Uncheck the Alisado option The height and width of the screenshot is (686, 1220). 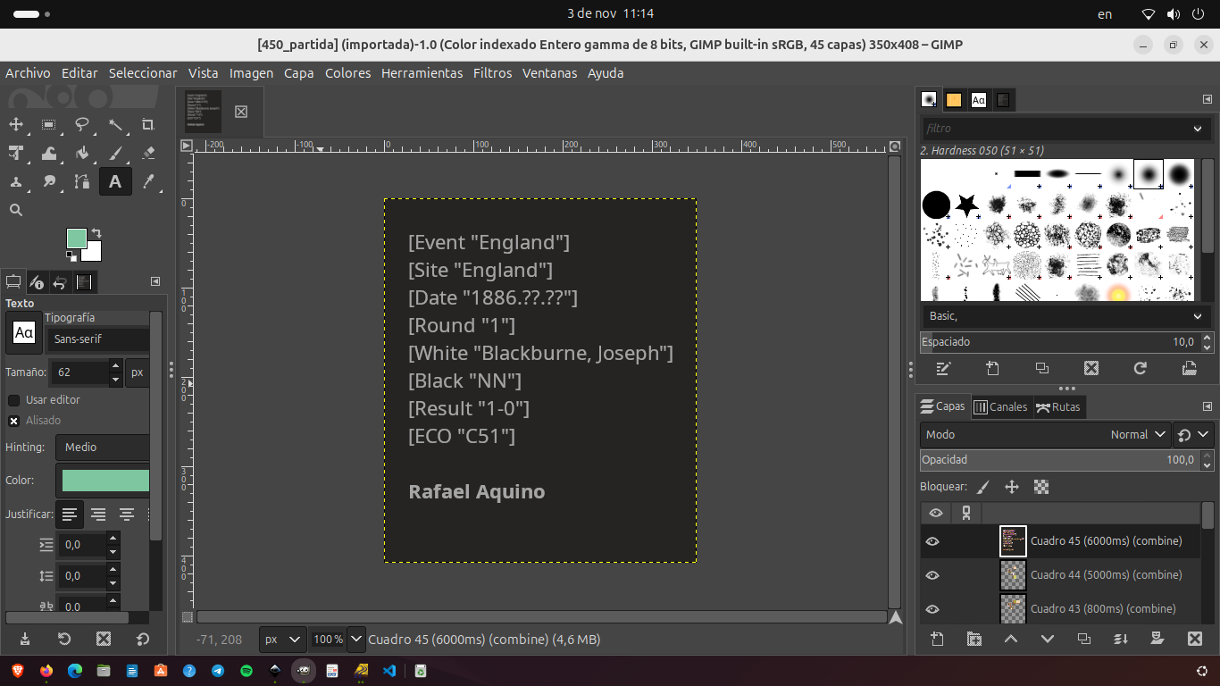(x=14, y=421)
